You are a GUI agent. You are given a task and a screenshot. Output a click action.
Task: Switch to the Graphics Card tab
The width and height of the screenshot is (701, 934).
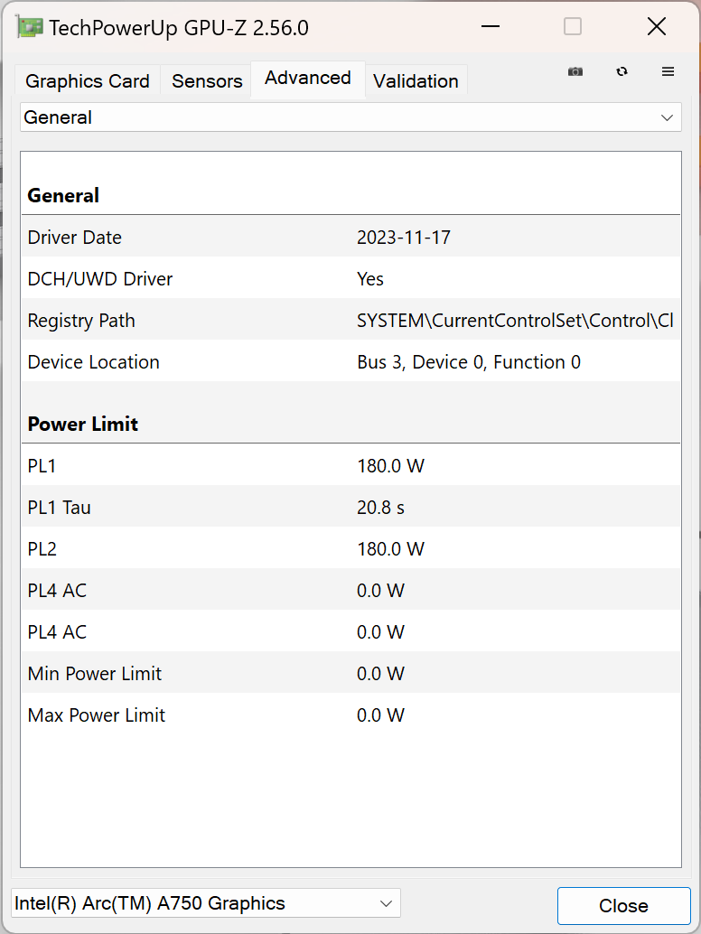[88, 81]
